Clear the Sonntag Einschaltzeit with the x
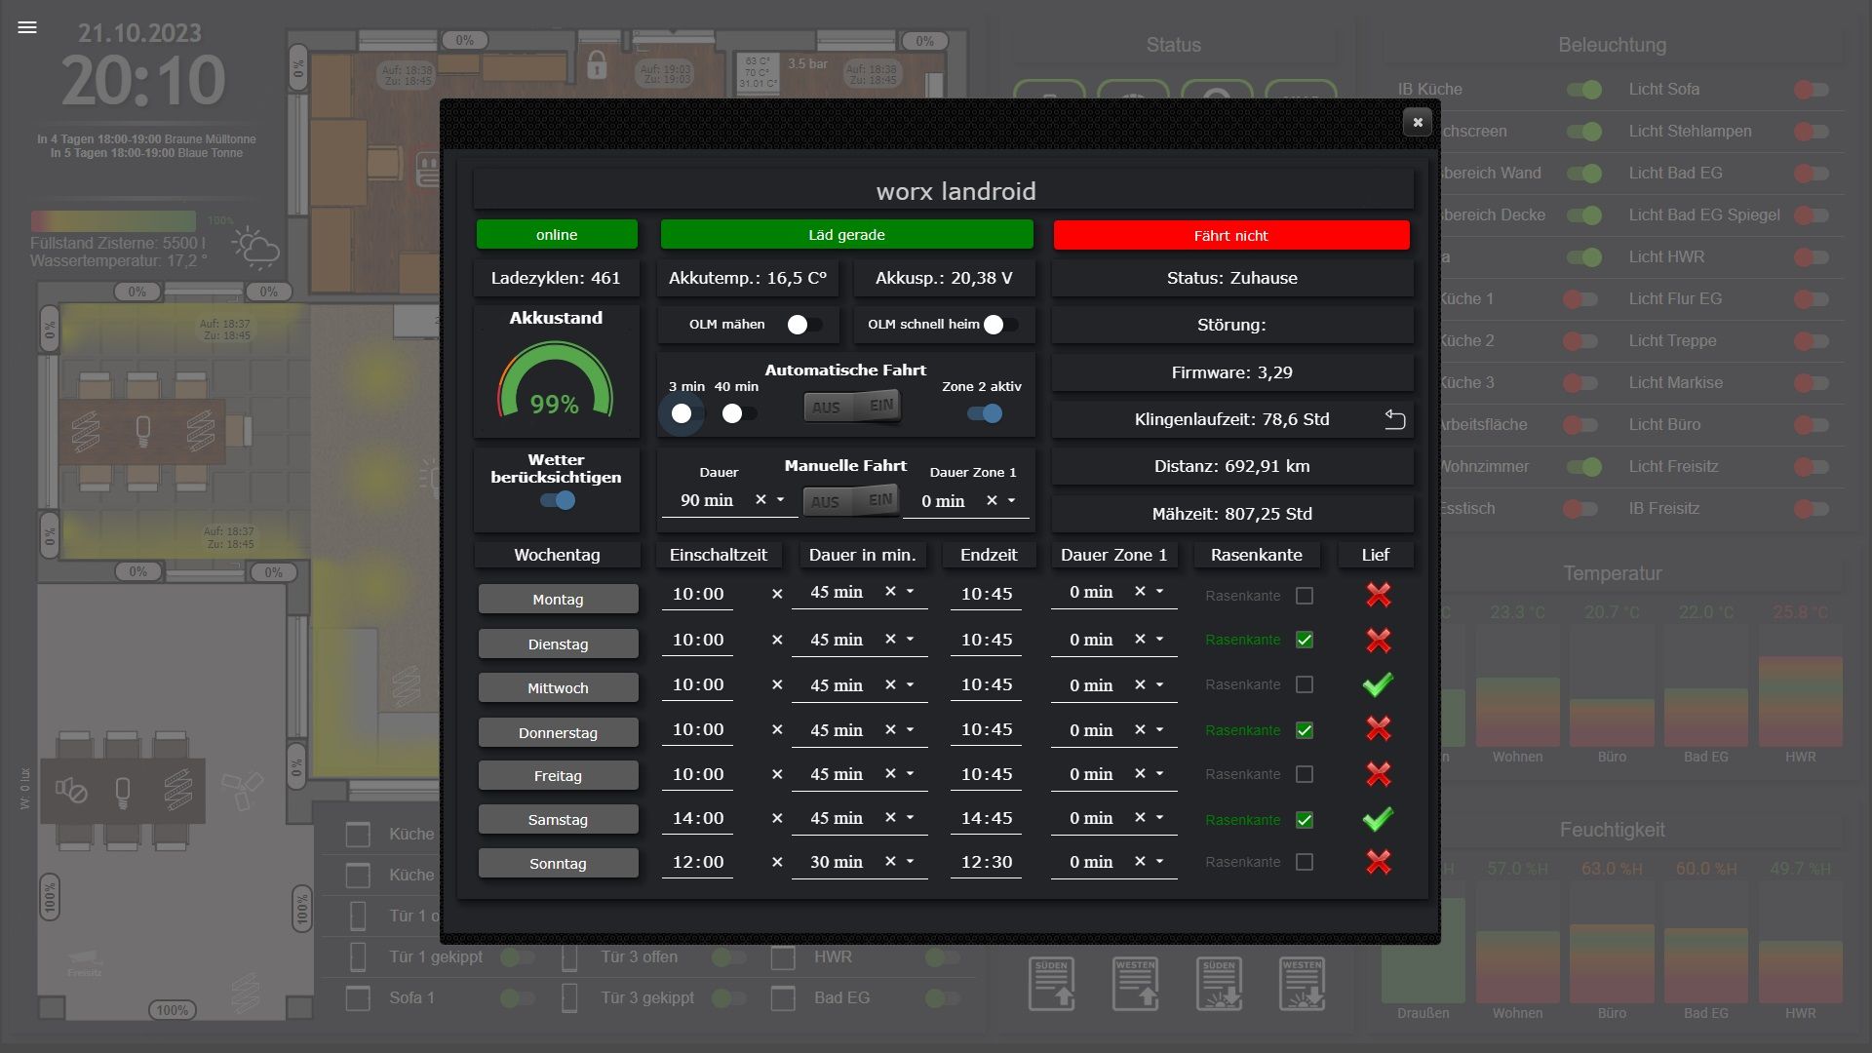This screenshot has height=1053, width=1872. point(777,862)
